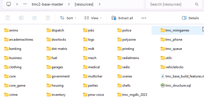
Task: Select the banking folder icon
Action: (x=6, y=49)
